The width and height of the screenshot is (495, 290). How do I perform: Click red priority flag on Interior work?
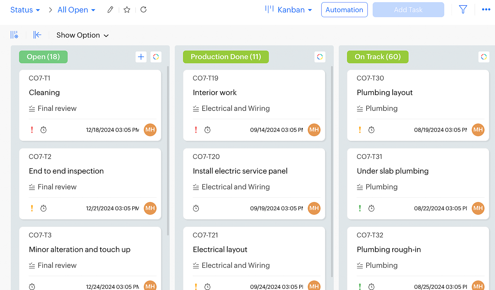[196, 130]
